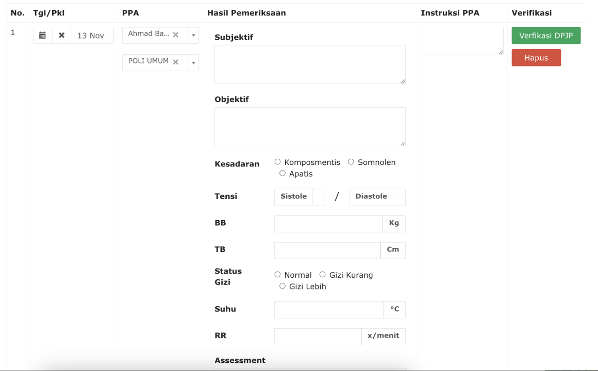
Task: Expand the POLI UMUM dropdown arrow
Action: [194, 62]
